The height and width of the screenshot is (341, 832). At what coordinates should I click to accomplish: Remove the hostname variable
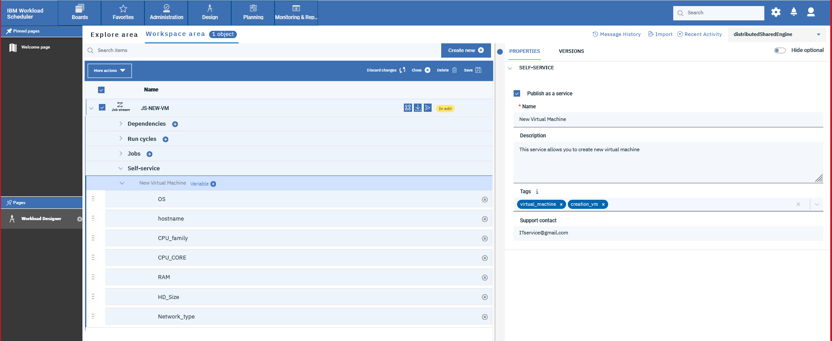(485, 219)
